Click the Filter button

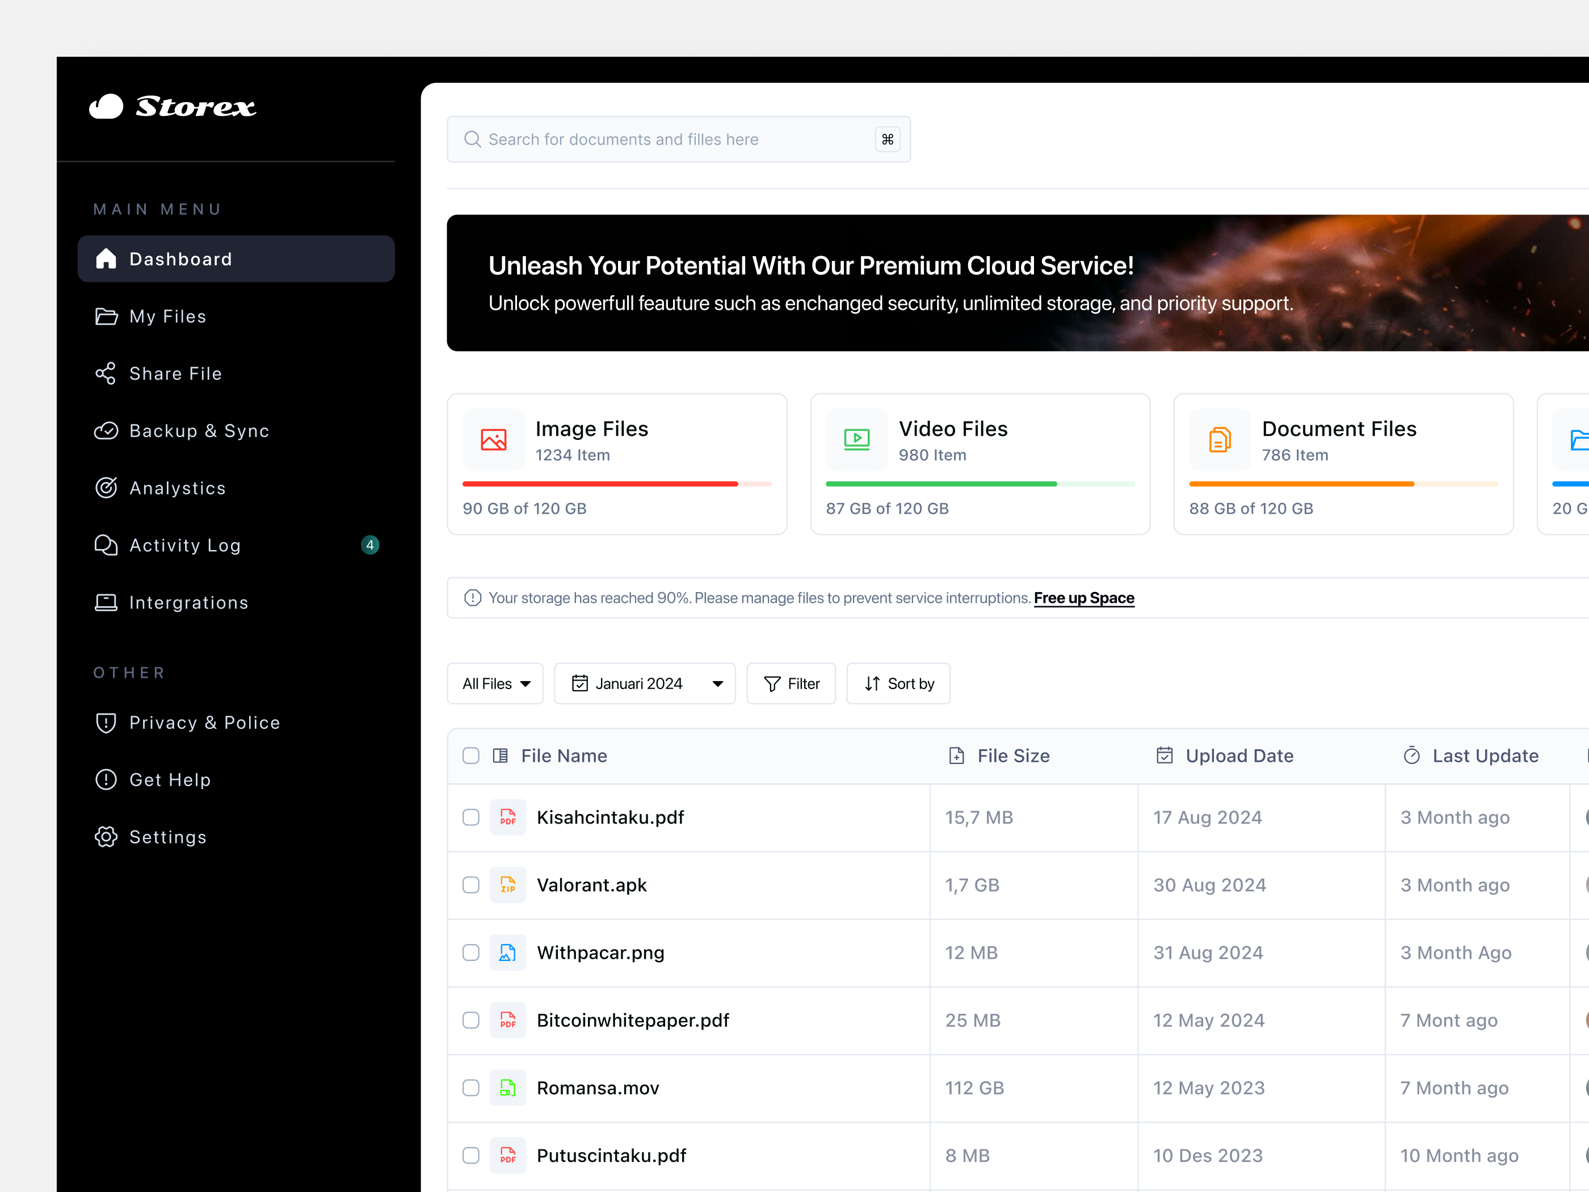pyautogui.click(x=790, y=683)
